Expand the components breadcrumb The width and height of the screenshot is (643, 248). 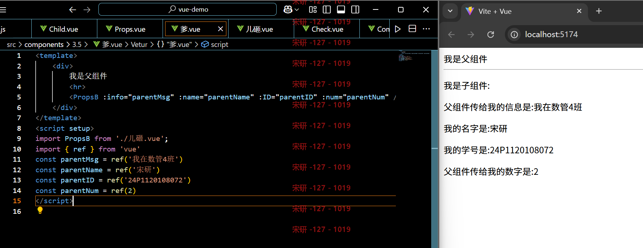[44, 44]
